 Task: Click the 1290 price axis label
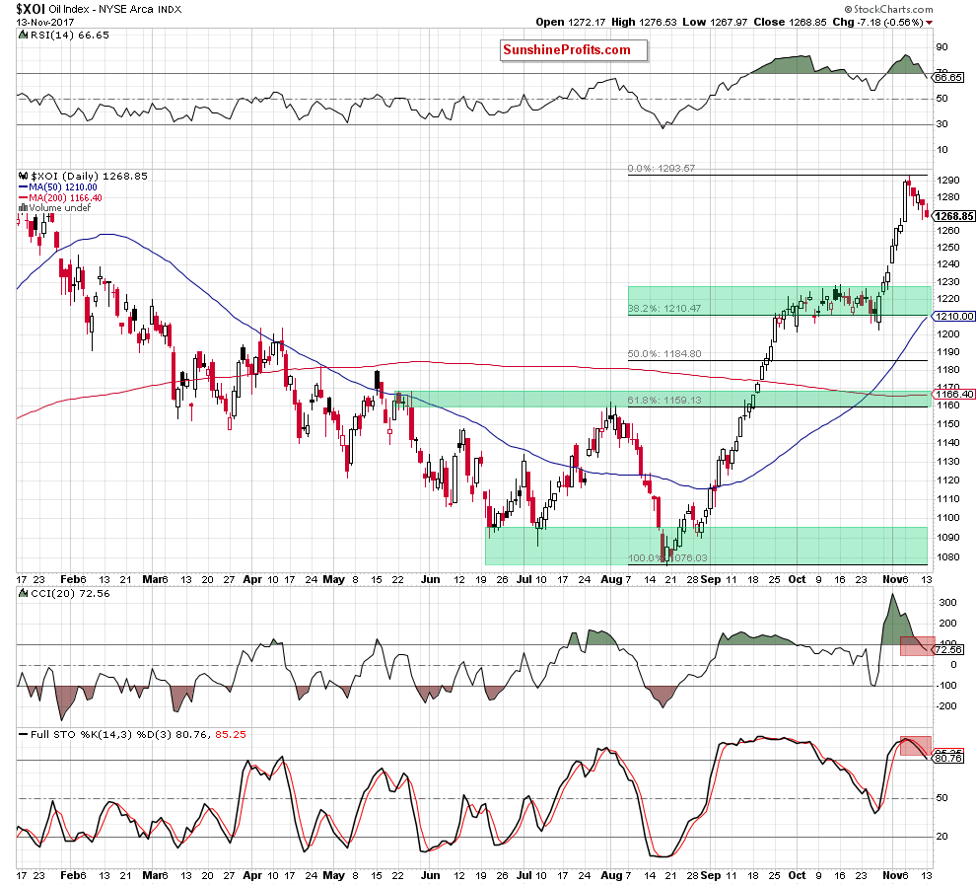pyautogui.click(x=947, y=180)
